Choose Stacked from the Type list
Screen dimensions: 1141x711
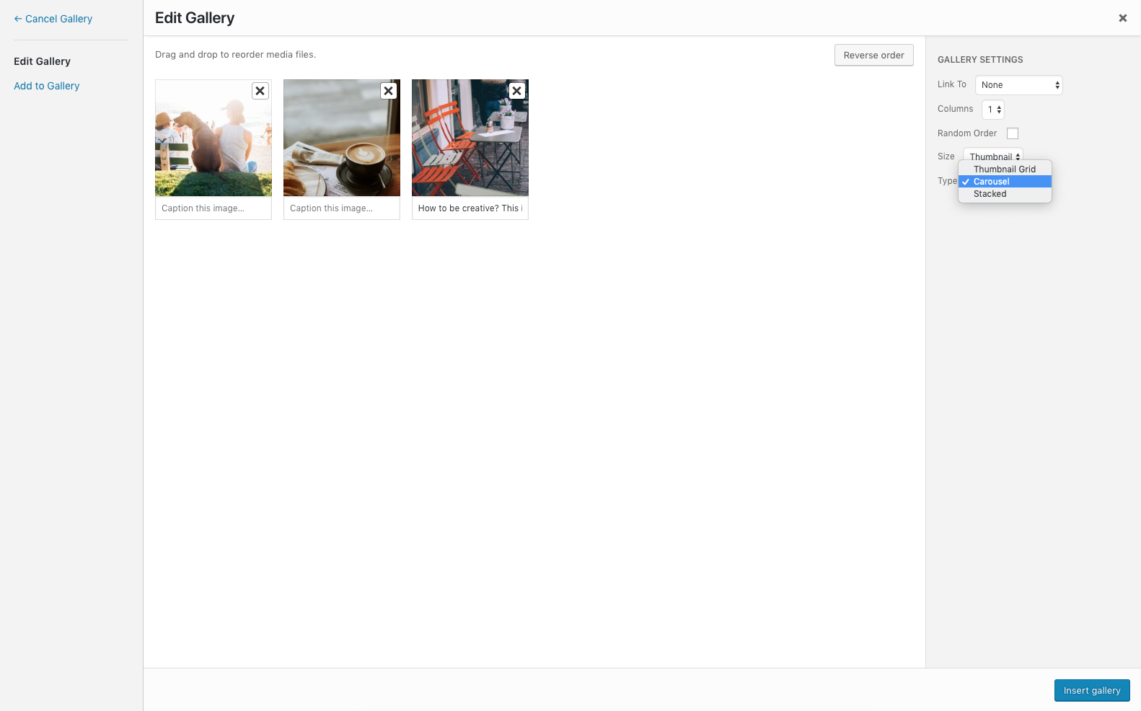pyautogui.click(x=1005, y=194)
